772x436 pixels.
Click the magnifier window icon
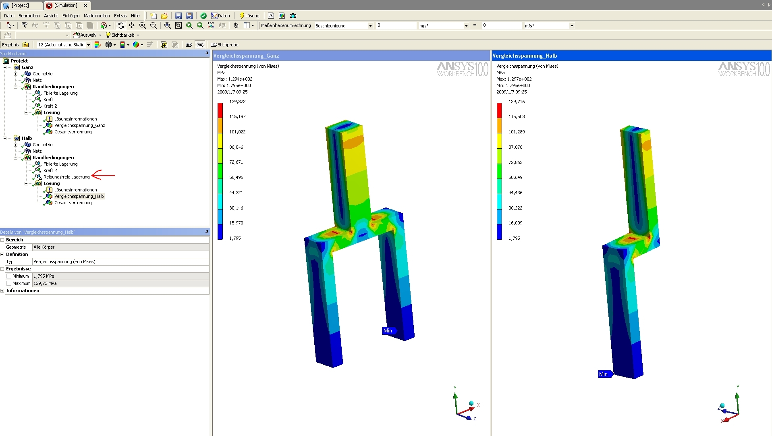coord(178,25)
